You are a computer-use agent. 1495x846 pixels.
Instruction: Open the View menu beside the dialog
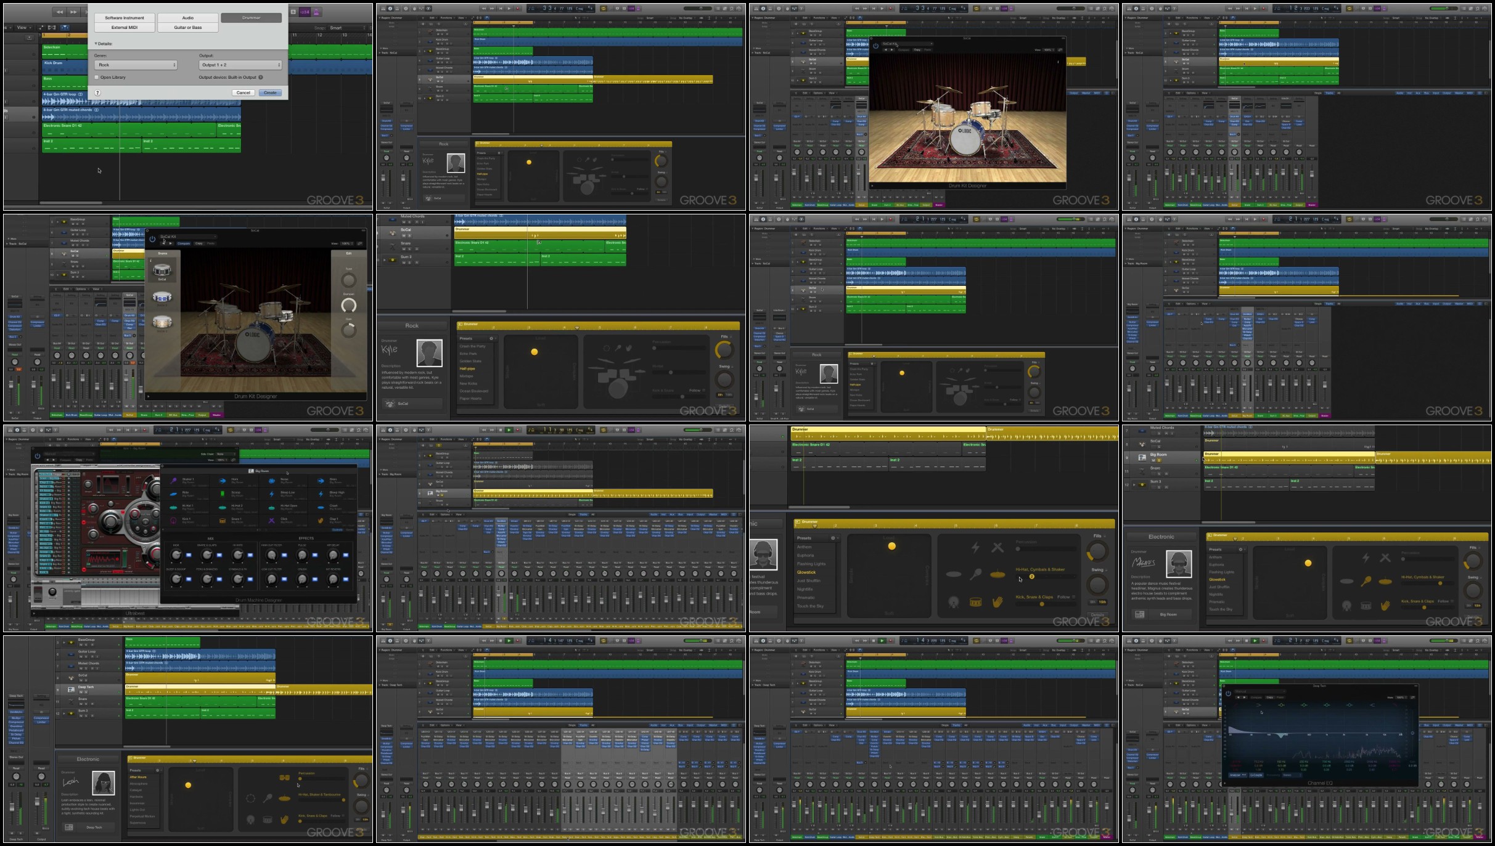(x=23, y=28)
